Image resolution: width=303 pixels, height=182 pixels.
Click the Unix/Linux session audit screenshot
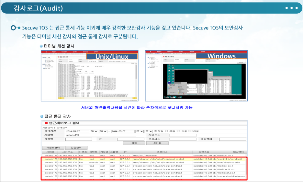(x=90, y=76)
